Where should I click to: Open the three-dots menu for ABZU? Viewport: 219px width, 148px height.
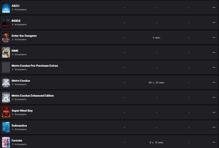coord(214,8)
